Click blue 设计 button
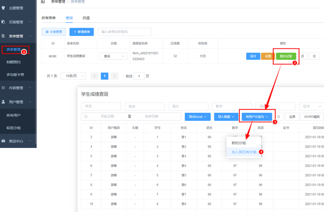Viewport: 324px width, 212px height. click(x=253, y=56)
